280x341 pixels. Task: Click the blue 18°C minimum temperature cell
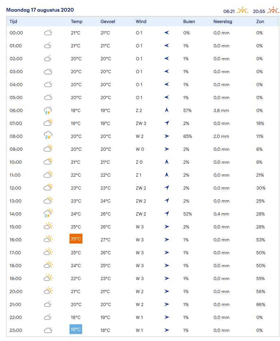coord(76,329)
